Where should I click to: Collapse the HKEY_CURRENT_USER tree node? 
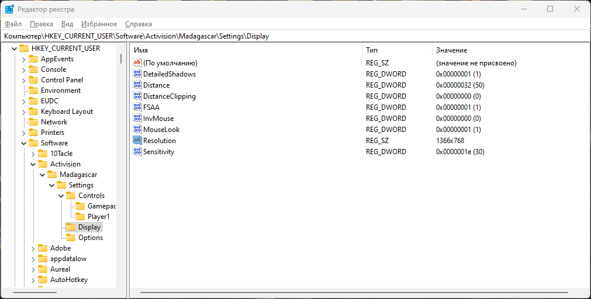pos(15,48)
